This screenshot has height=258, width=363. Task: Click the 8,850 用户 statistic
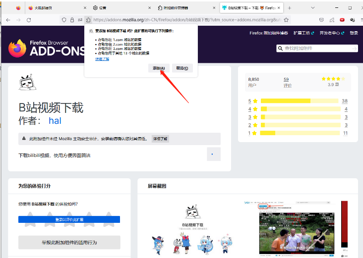(253, 82)
